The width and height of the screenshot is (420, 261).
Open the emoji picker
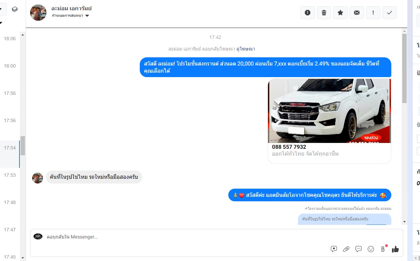pyautogui.click(x=371, y=249)
